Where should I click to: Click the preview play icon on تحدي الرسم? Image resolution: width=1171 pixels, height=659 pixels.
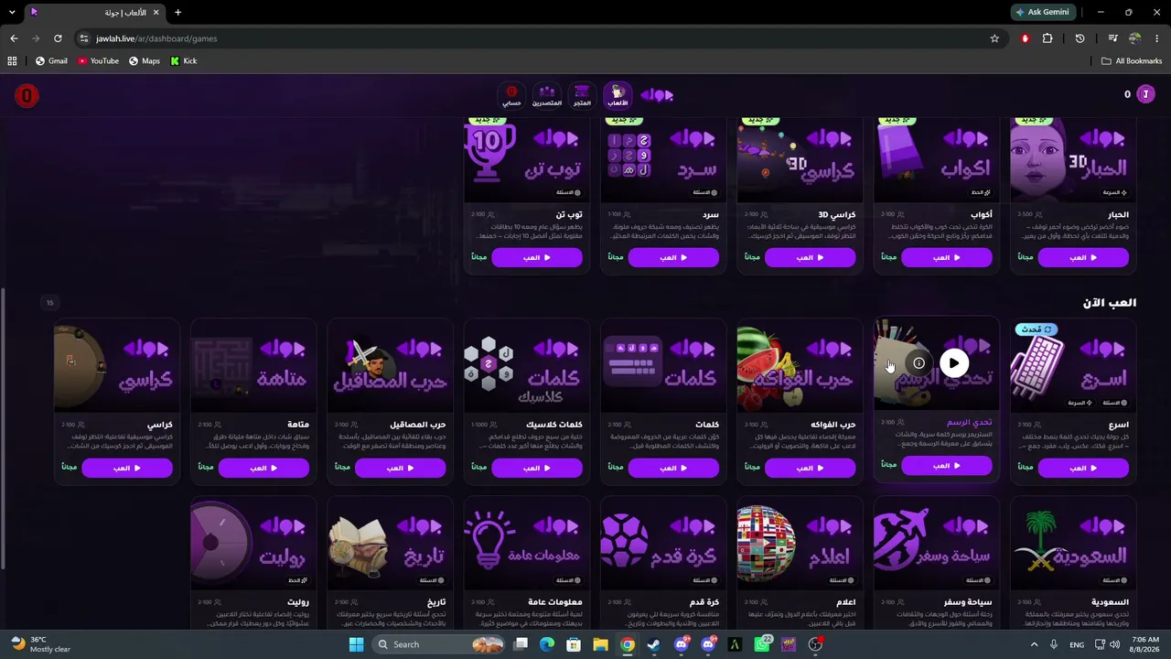954,363
